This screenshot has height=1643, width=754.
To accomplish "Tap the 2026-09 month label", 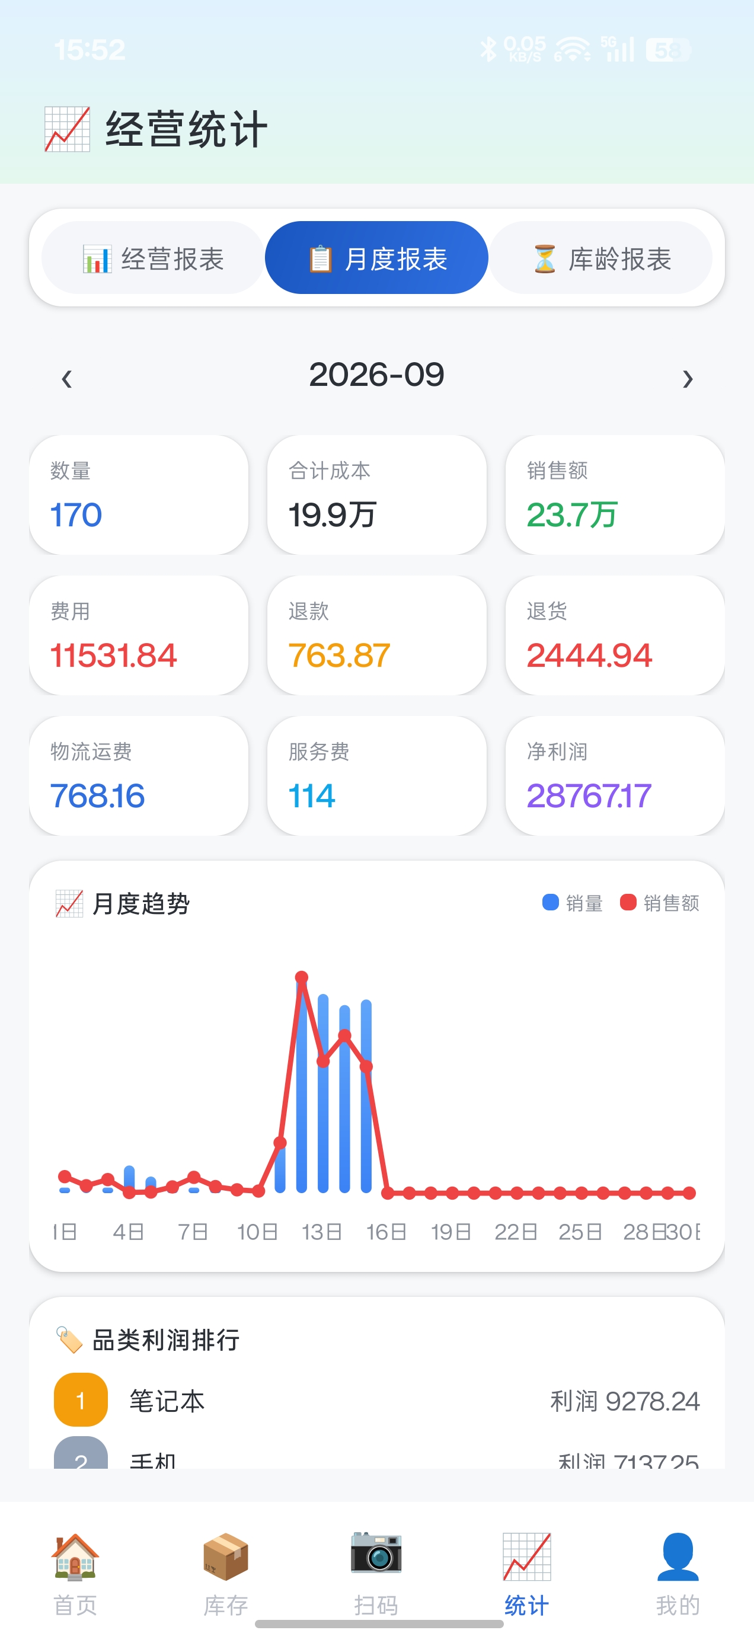I will pos(376,375).
